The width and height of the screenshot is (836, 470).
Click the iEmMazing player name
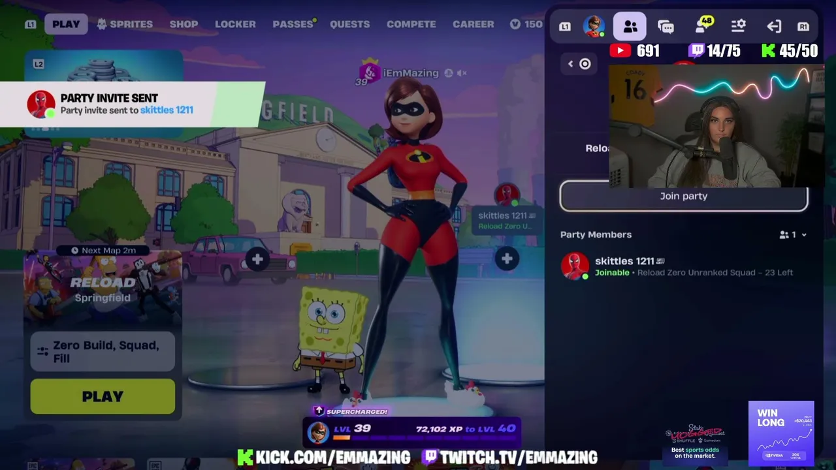(x=411, y=73)
